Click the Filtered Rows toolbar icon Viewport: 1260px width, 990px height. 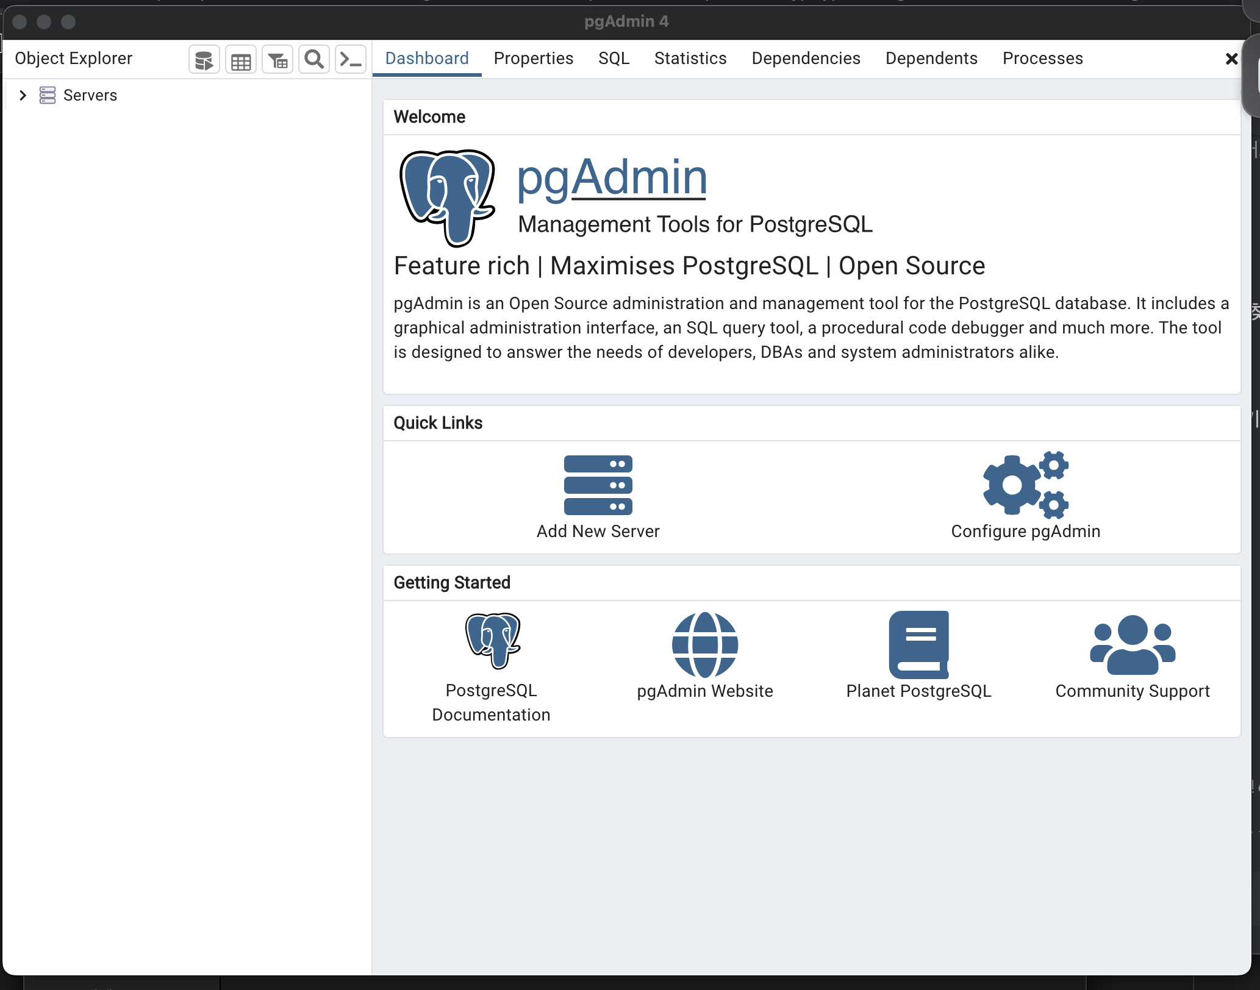coord(277,60)
